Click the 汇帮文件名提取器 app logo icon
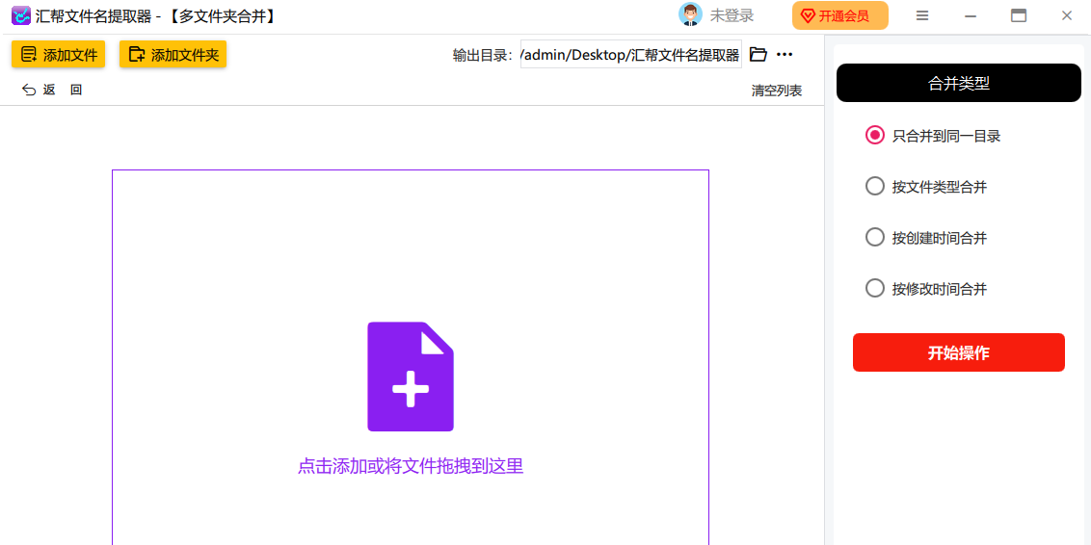Viewport: 1091px width, 545px height. pos(20,15)
